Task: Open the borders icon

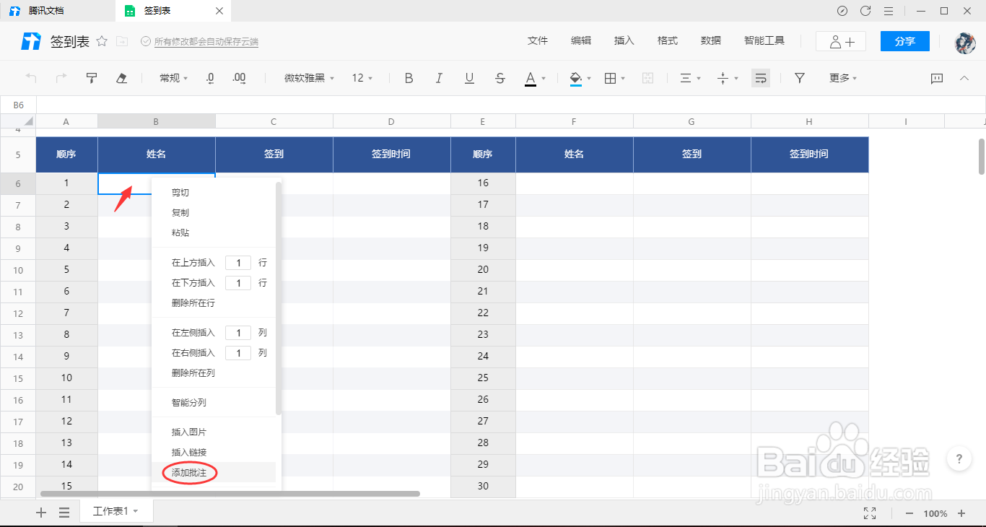Action: click(610, 78)
